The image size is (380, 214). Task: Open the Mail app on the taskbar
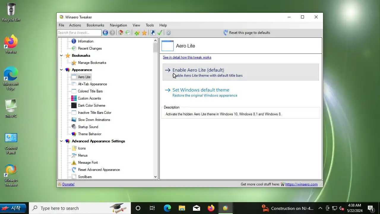click(197, 208)
